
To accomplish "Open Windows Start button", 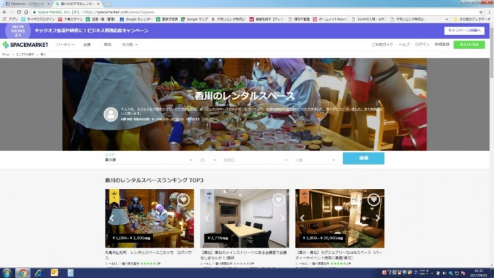I will pos(7,273).
